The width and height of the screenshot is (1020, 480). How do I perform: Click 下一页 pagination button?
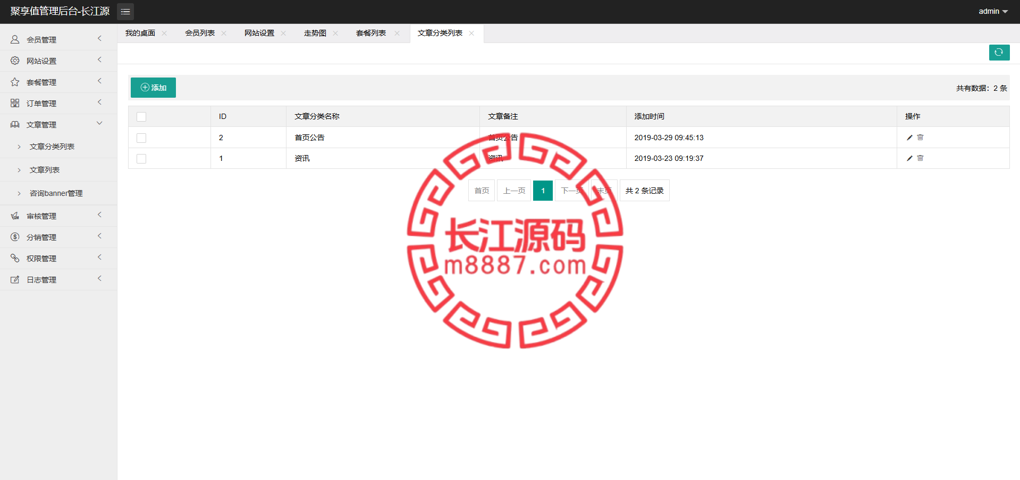(572, 191)
